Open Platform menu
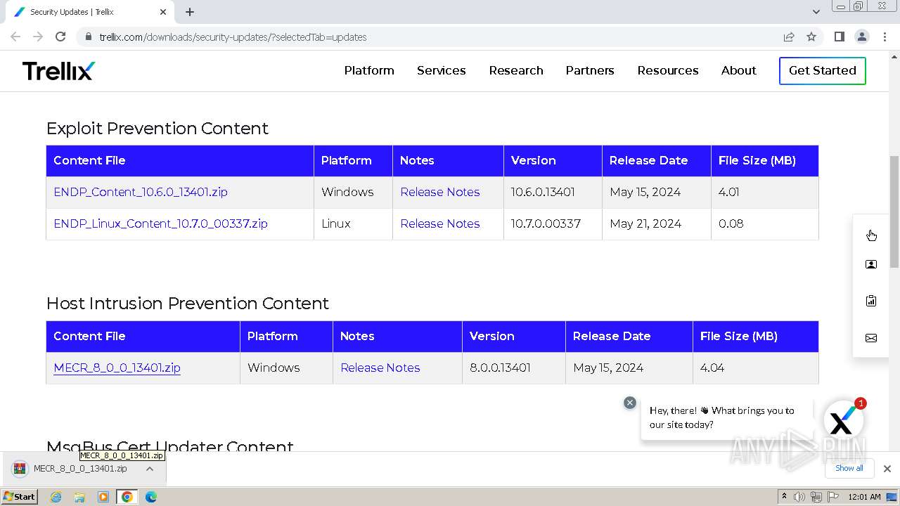 pos(369,70)
